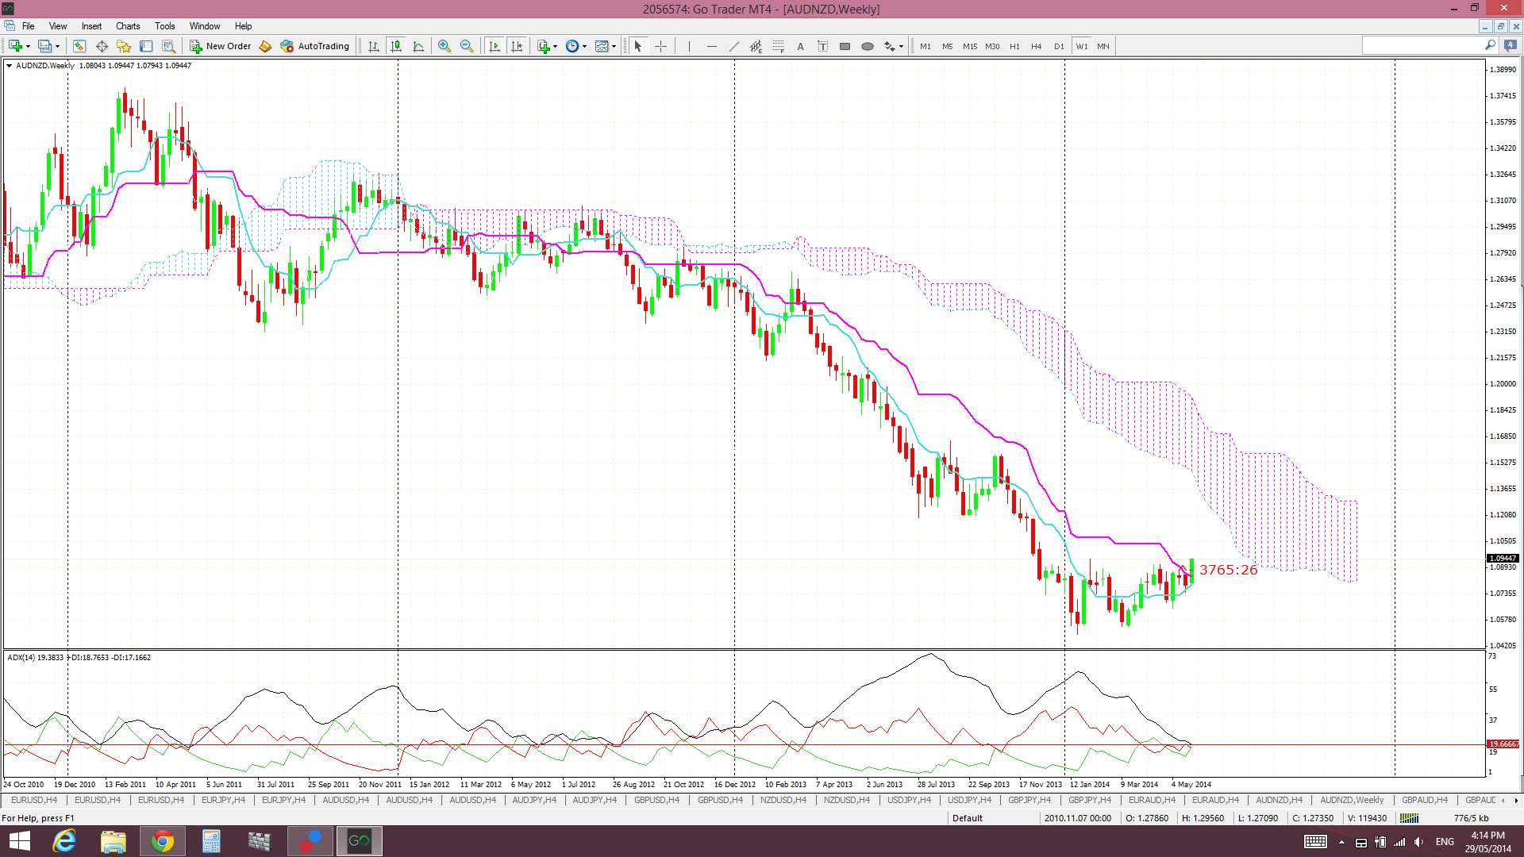Image resolution: width=1524 pixels, height=857 pixels.
Task: Switch chart to Bar Chart mode
Action: point(373,46)
